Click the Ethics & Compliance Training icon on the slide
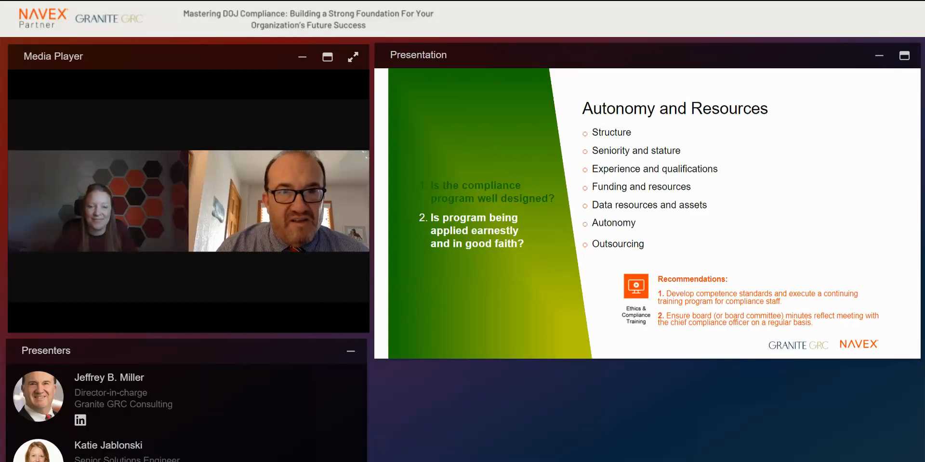The image size is (925, 462). pyautogui.click(x=636, y=286)
